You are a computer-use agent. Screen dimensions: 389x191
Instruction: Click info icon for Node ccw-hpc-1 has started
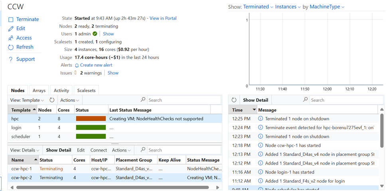260,146
